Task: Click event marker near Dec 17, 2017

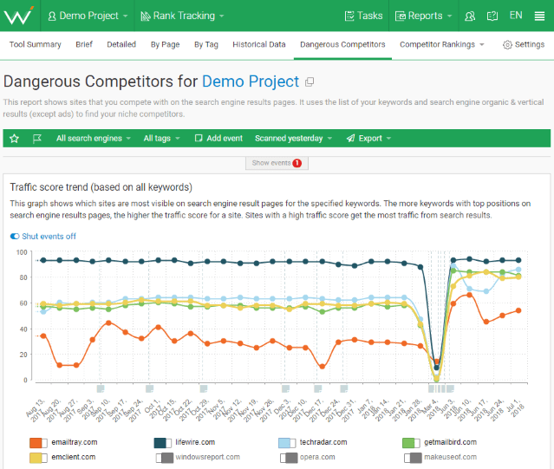Action: [318, 389]
